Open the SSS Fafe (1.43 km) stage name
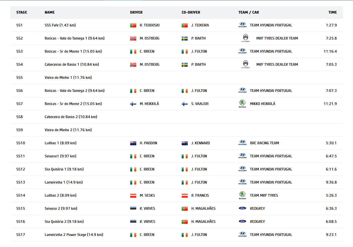The width and height of the screenshot is (353, 247). click(x=60, y=25)
